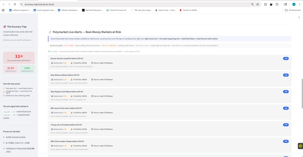303x157 pixels.
Task: Open the Red Hat Enterprise bookmark
Action: pyautogui.click(x=92, y=10)
